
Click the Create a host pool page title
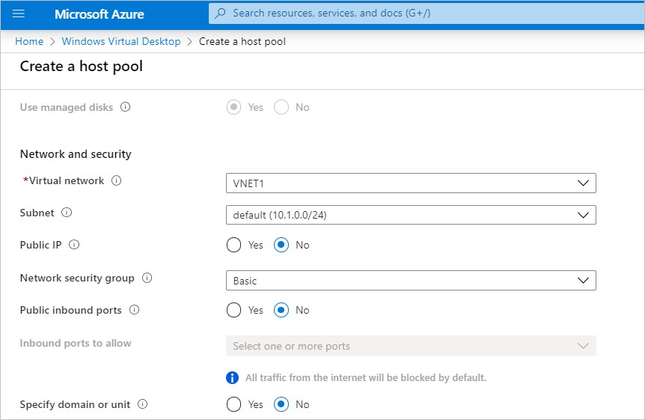tap(82, 67)
